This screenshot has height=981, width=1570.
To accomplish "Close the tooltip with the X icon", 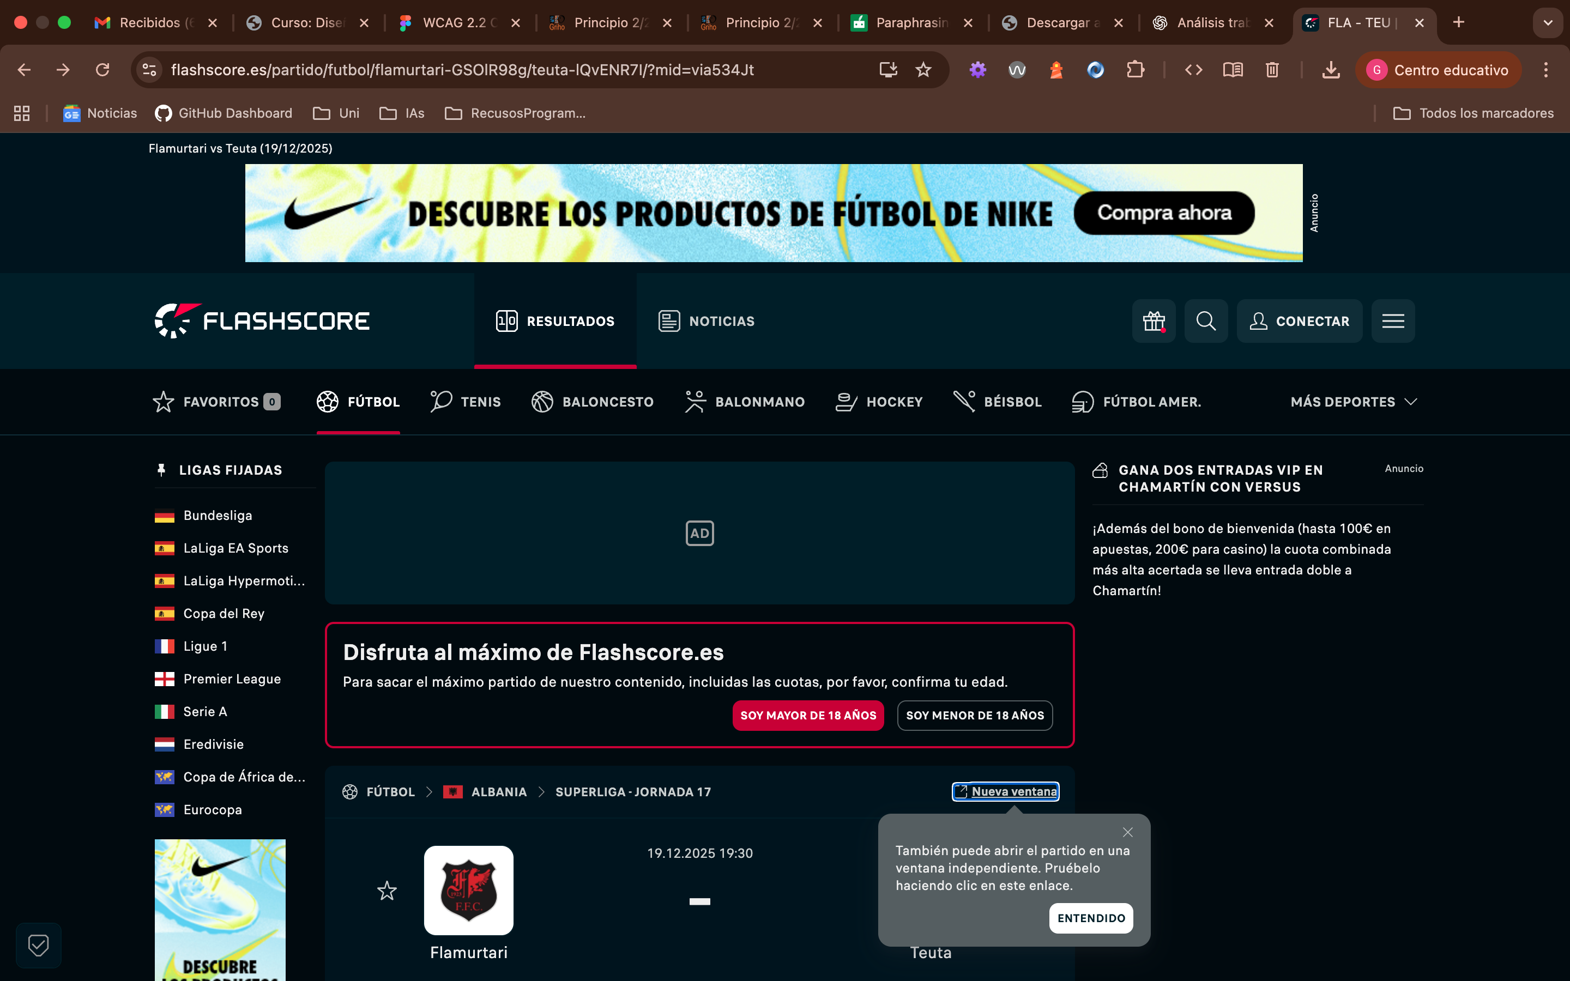I will [1127, 832].
